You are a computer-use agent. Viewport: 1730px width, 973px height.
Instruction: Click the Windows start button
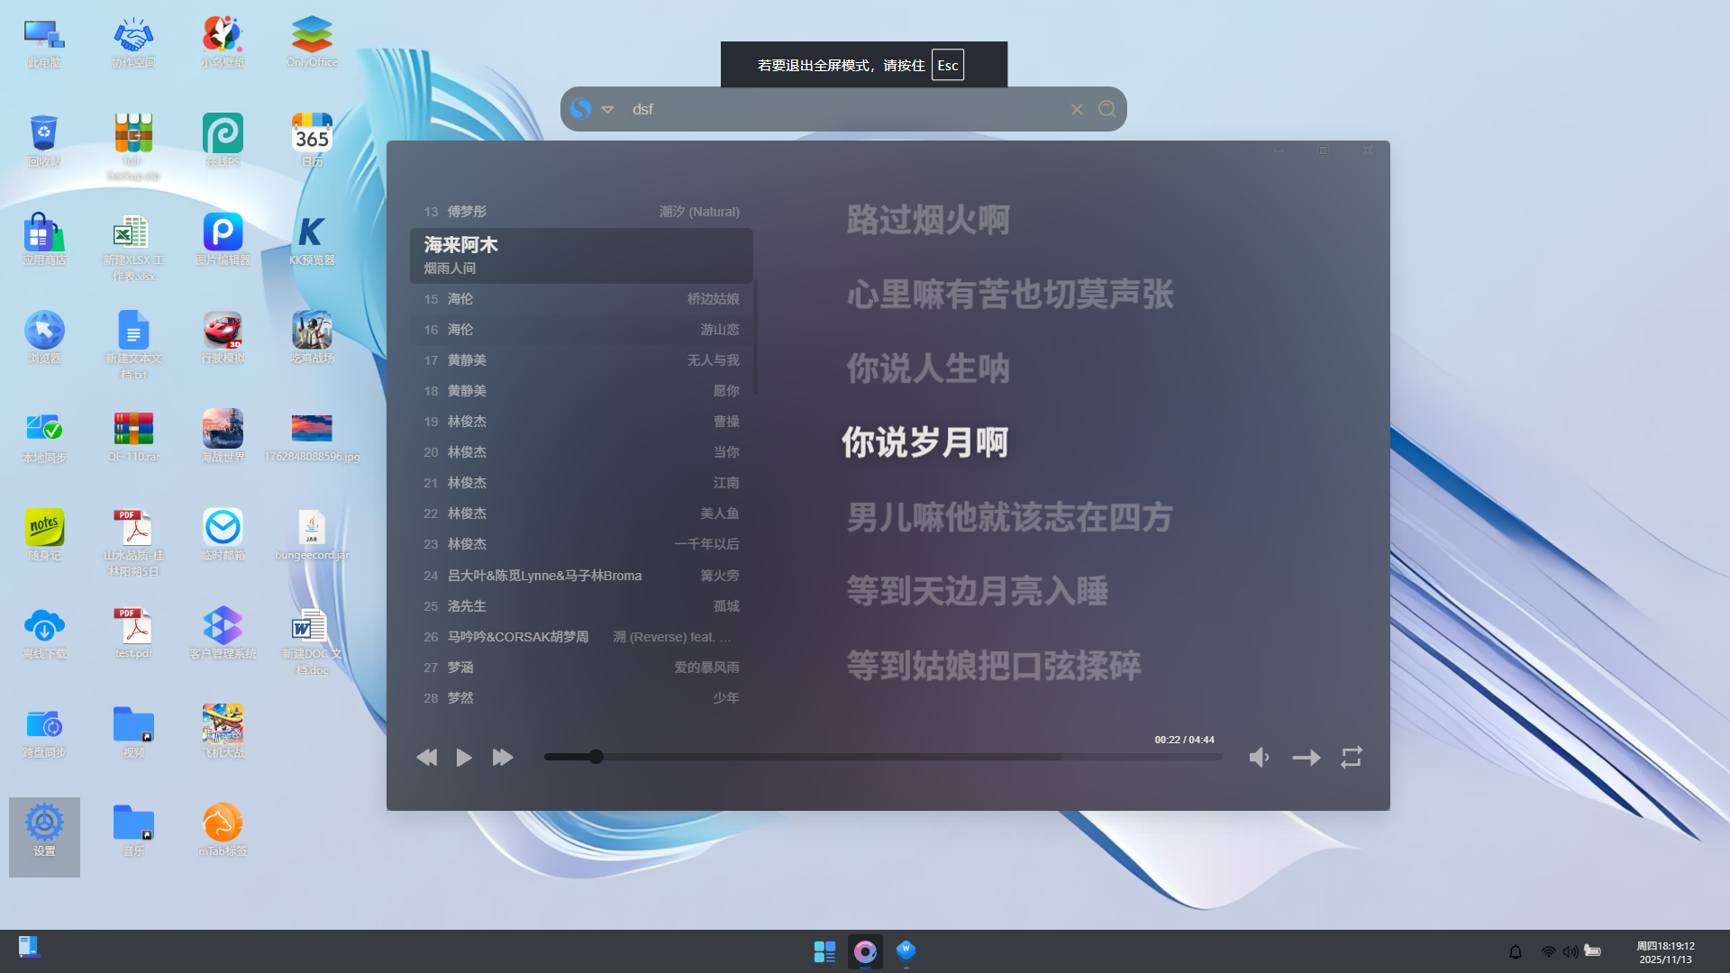28,947
